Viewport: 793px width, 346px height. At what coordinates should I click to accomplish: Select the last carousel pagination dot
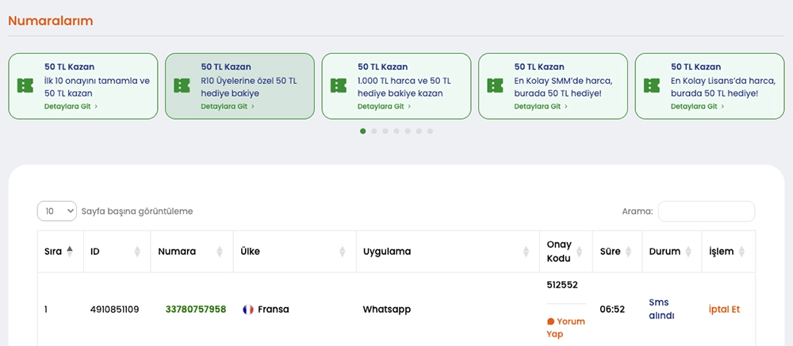click(430, 131)
